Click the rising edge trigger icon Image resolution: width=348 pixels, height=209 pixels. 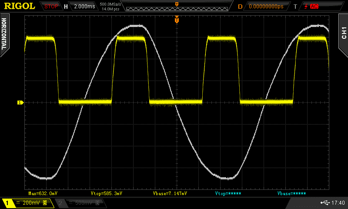[x=306, y=7]
